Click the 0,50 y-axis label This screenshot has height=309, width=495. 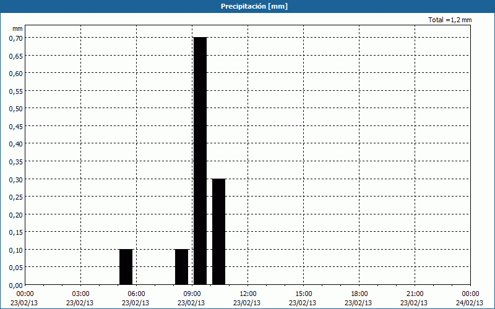[16, 109]
